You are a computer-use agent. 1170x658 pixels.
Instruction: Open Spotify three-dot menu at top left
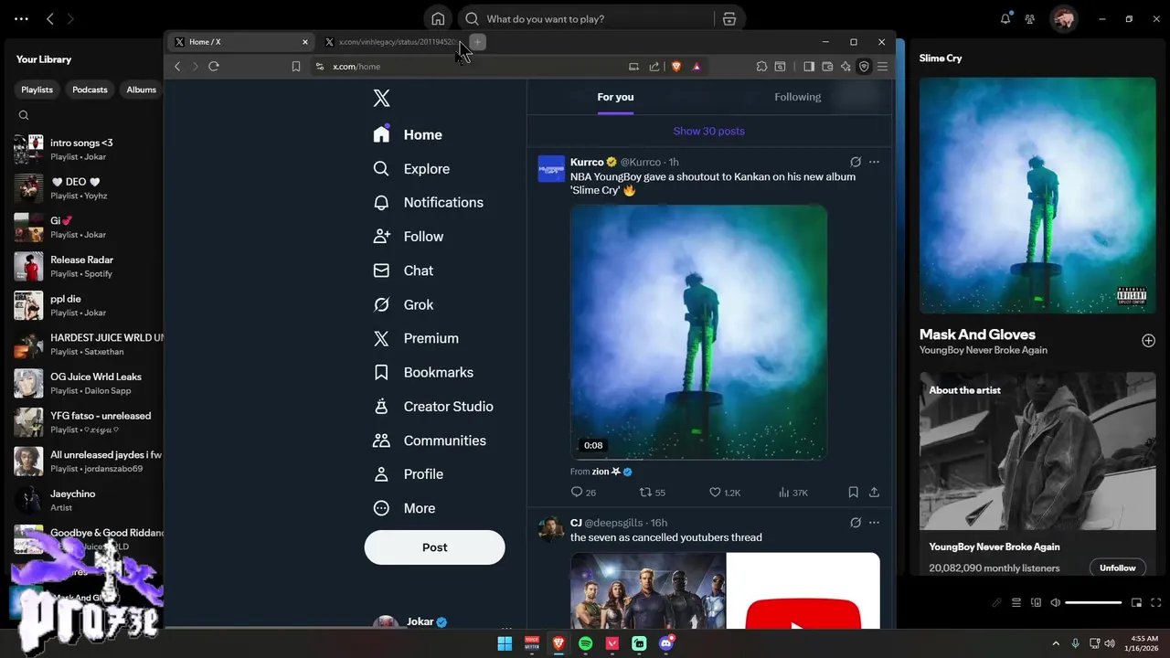coord(21,18)
